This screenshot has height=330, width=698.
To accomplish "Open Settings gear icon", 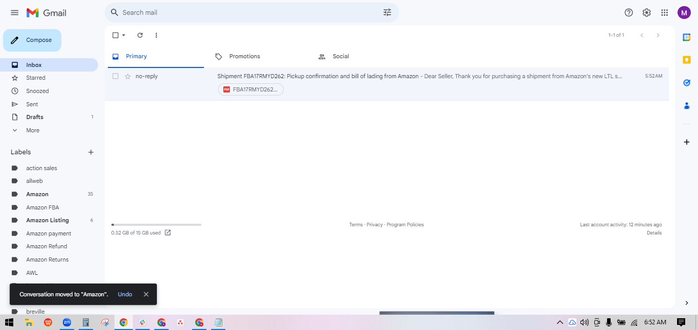I will pos(647,13).
